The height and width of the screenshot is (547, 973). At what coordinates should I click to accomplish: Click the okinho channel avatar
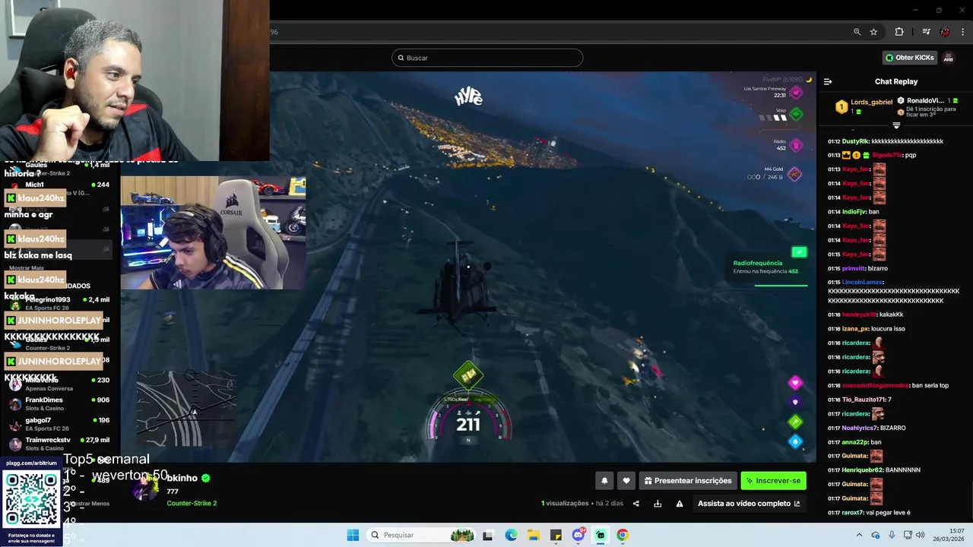tap(145, 488)
